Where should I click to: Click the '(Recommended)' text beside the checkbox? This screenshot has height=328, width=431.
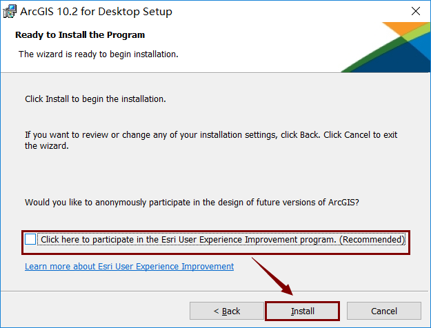(x=371, y=240)
